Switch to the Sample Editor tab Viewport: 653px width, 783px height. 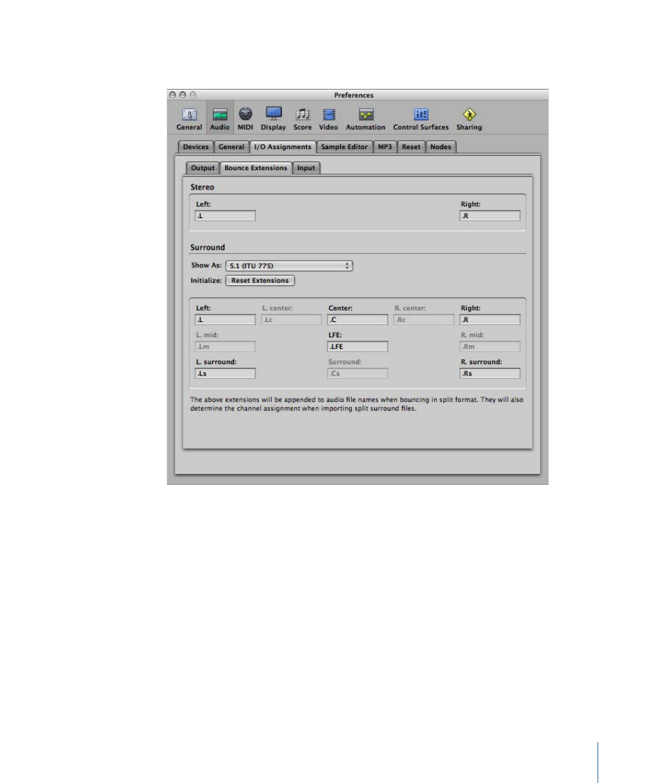pos(344,147)
